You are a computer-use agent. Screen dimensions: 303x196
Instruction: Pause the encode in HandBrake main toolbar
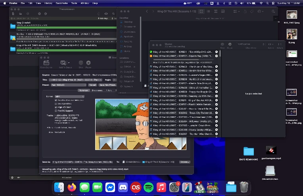pyautogui.click(x=88, y=63)
